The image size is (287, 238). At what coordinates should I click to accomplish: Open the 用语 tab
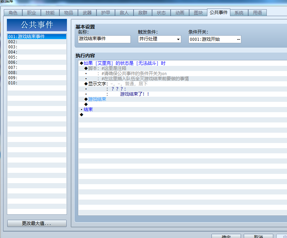point(257,13)
